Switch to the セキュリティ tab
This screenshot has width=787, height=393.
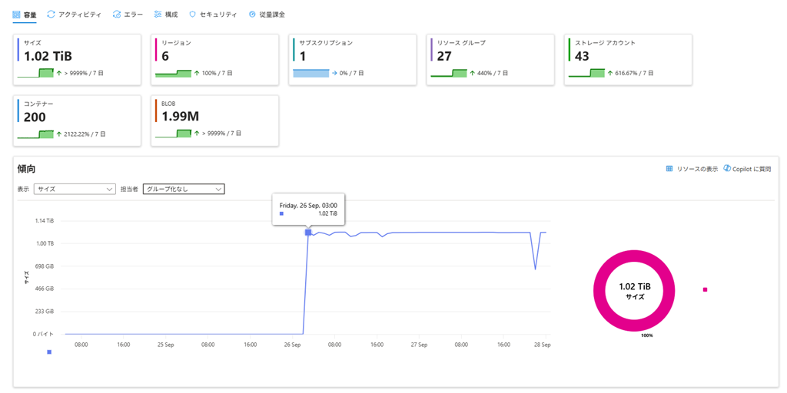click(x=218, y=15)
